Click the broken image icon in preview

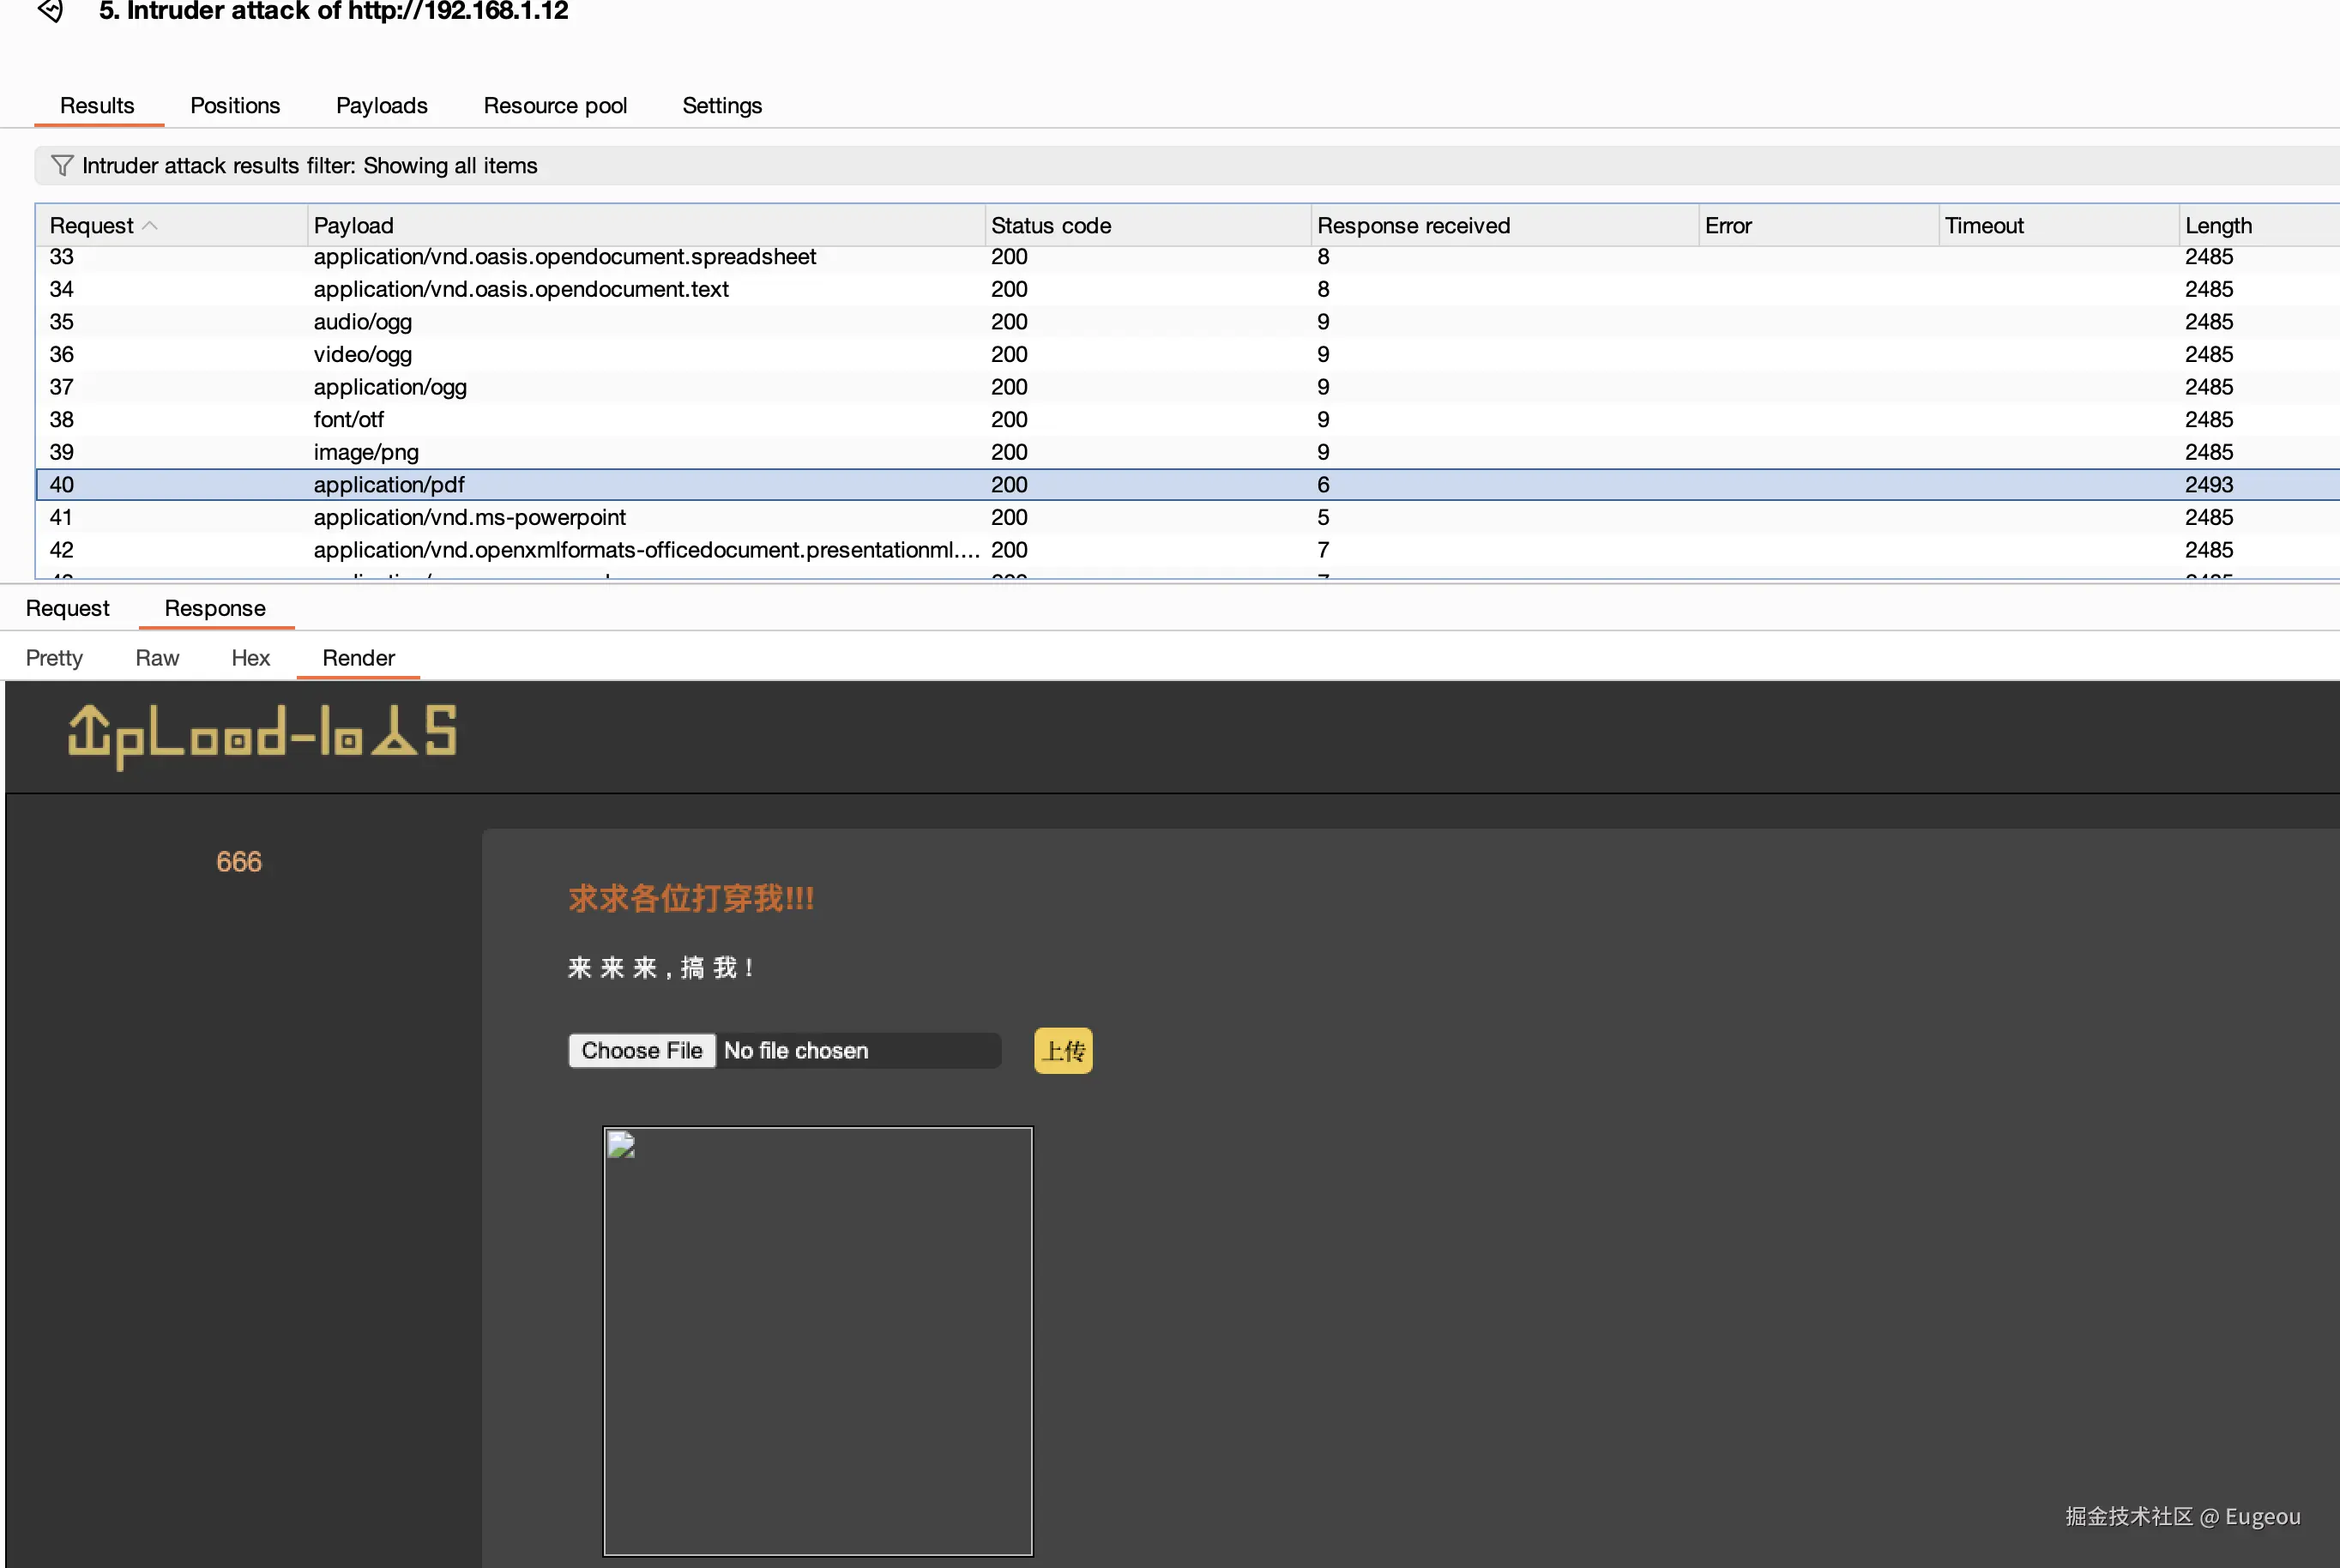[622, 1145]
